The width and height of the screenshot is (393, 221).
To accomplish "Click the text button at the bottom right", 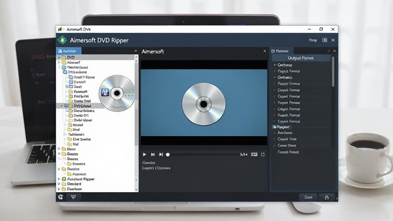I will [x=308, y=198].
